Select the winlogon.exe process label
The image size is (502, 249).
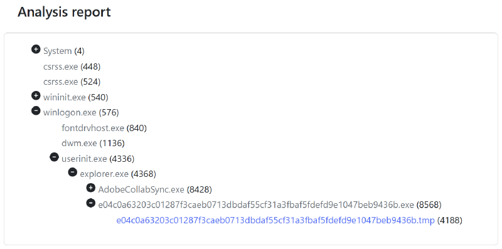coord(70,113)
